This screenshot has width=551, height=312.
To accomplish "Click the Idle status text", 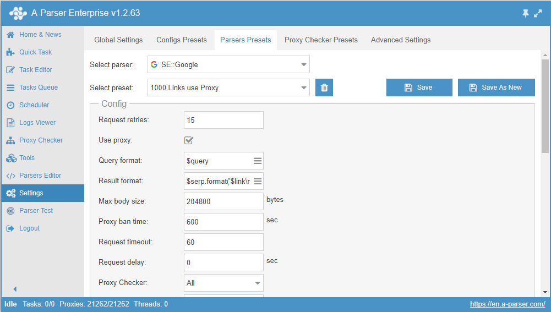I will tap(10, 304).
